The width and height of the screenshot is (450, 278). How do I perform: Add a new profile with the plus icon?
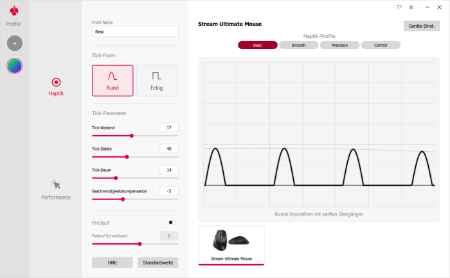pos(14,43)
